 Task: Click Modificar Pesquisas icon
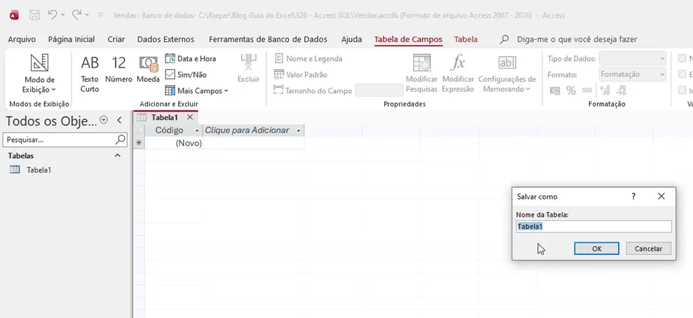click(x=422, y=74)
